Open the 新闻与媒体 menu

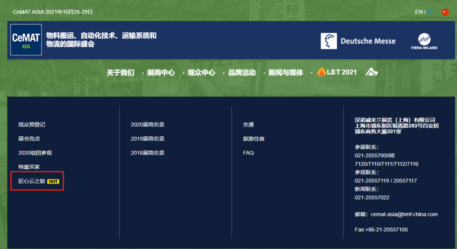click(x=286, y=73)
